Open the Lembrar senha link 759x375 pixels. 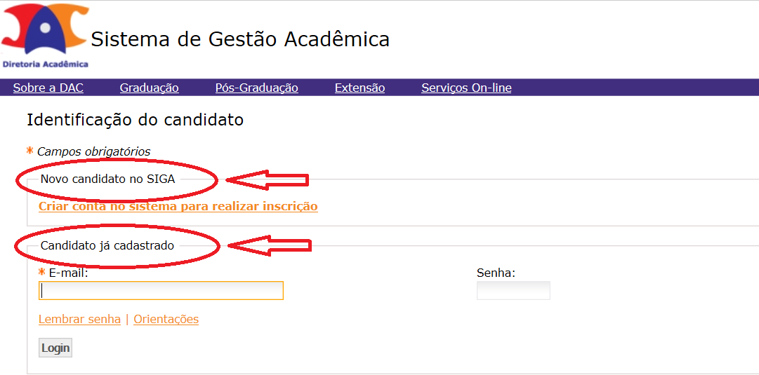coord(80,320)
